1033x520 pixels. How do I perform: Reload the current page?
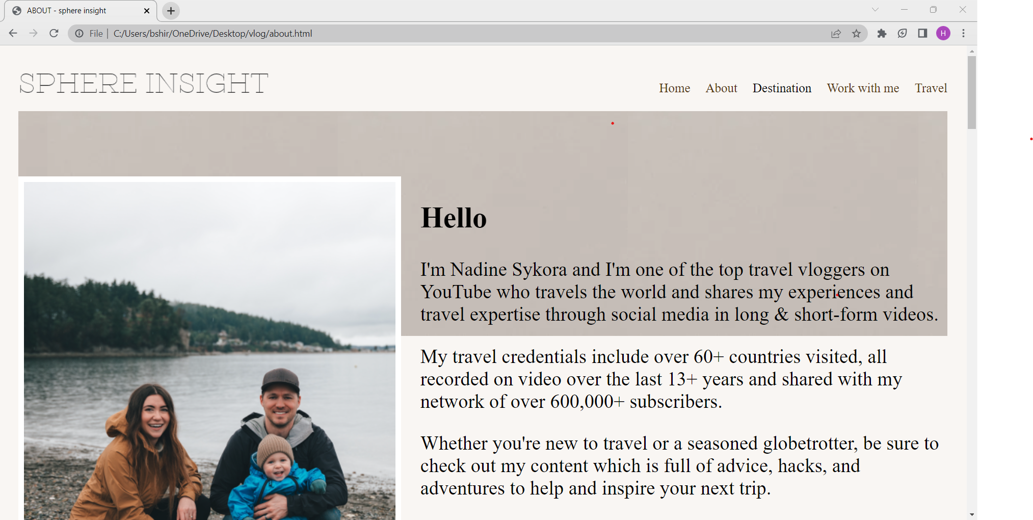[54, 33]
